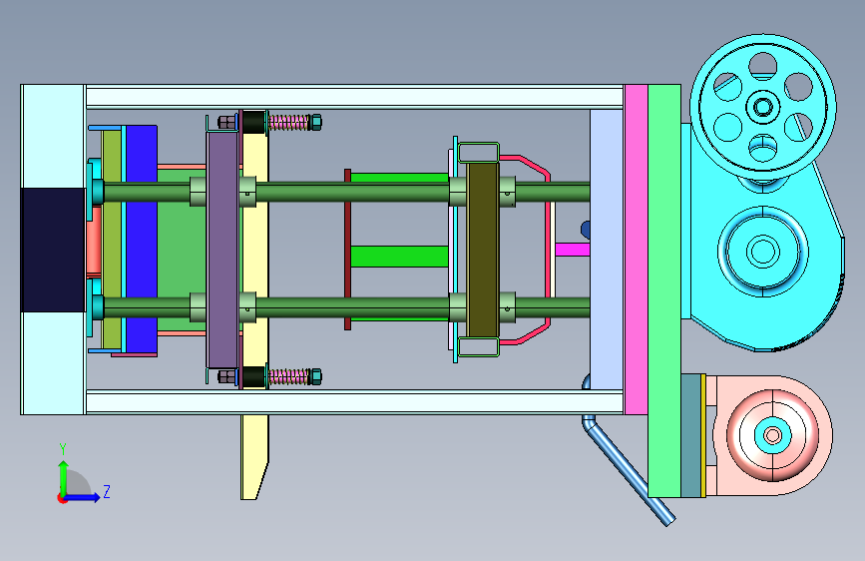865x561 pixels.
Task: Select the top white frame rail
Action: point(355,97)
